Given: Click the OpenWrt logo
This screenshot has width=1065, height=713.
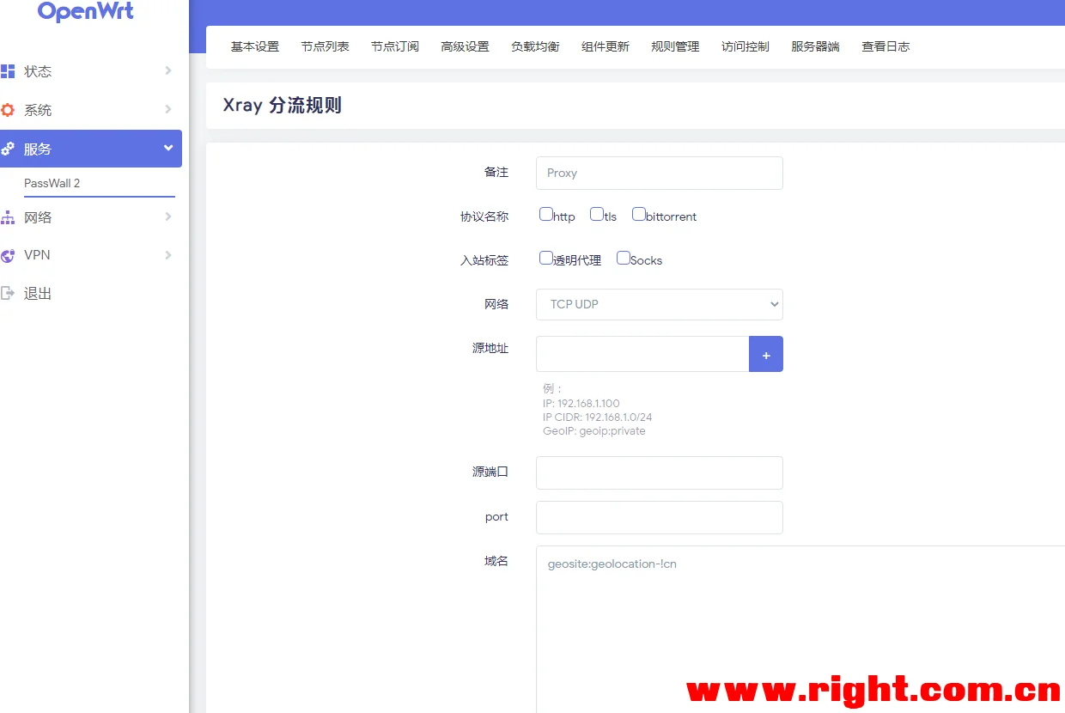Looking at the screenshot, I should [x=86, y=12].
